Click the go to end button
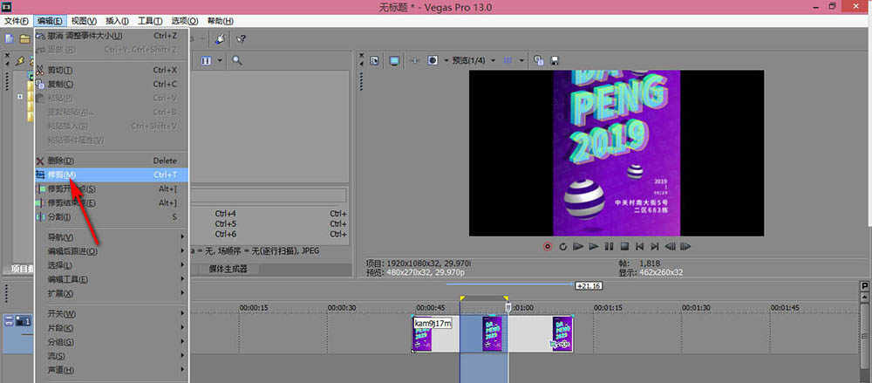 click(x=655, y=246)
